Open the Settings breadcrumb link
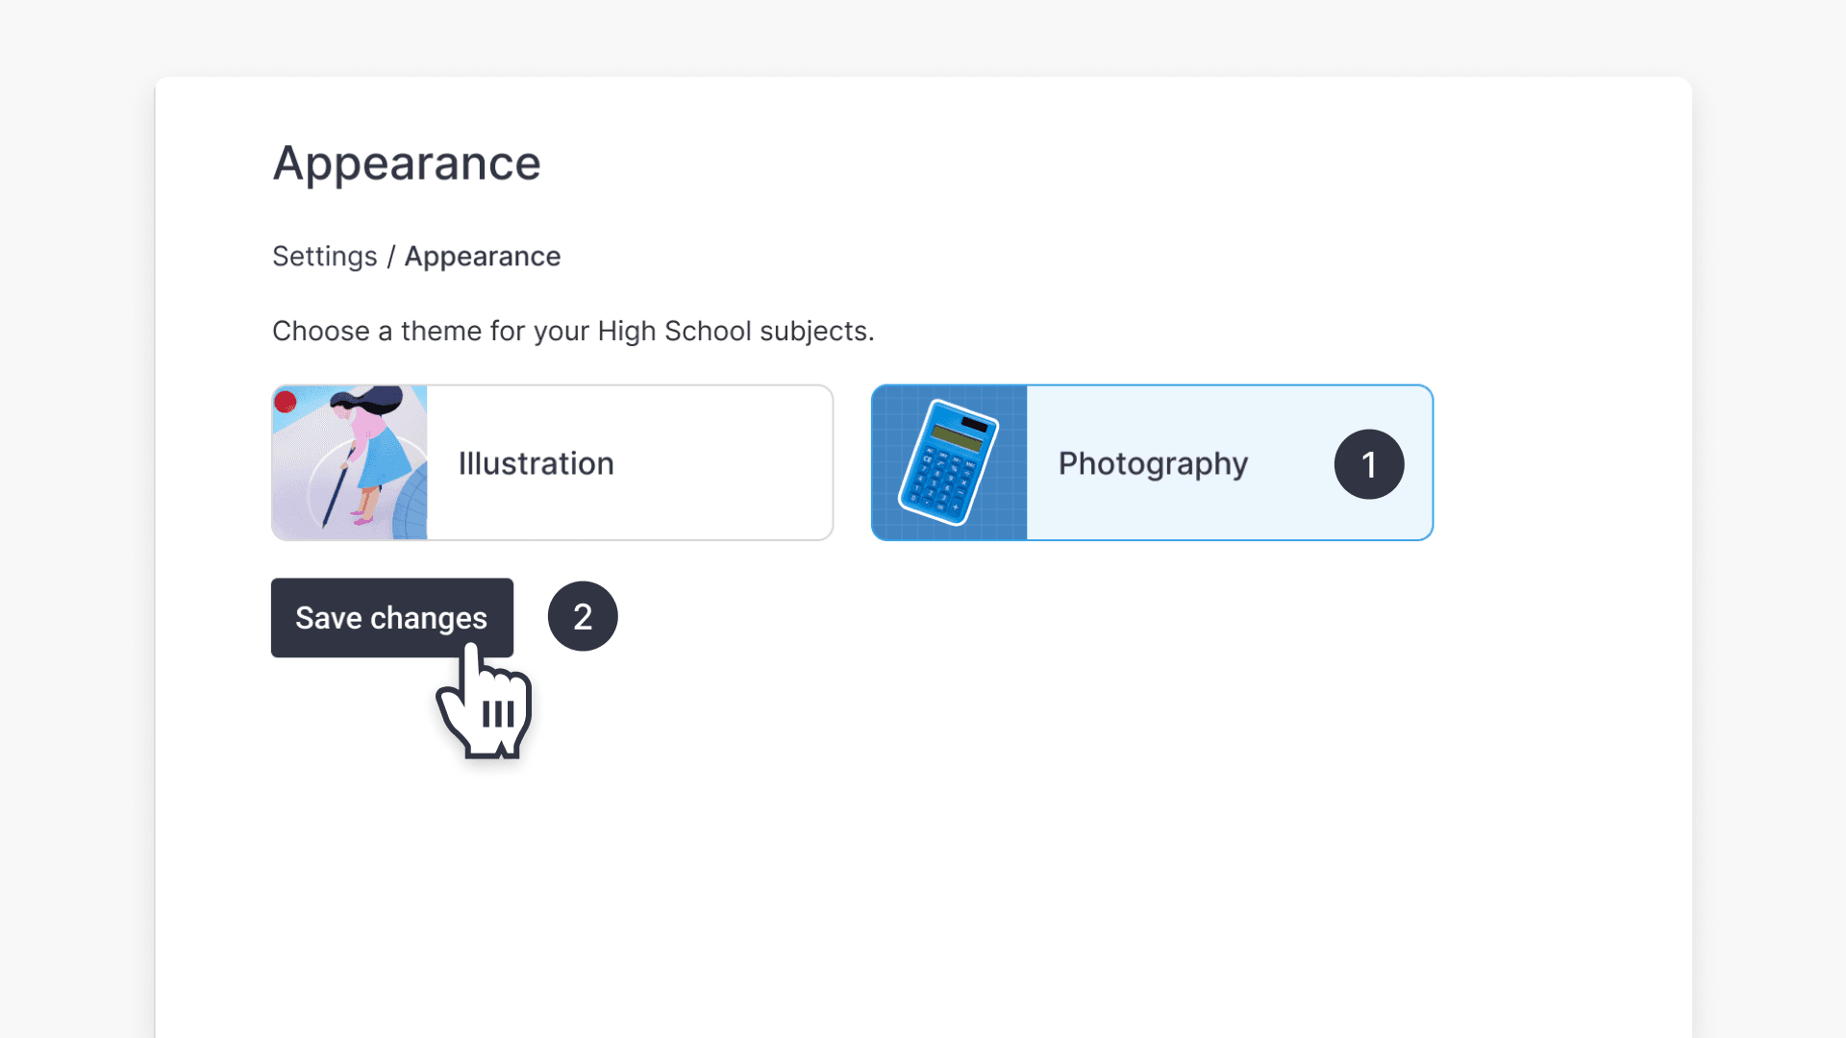The width and height of the screenshot is (1846, 1038). pos(324,256)
